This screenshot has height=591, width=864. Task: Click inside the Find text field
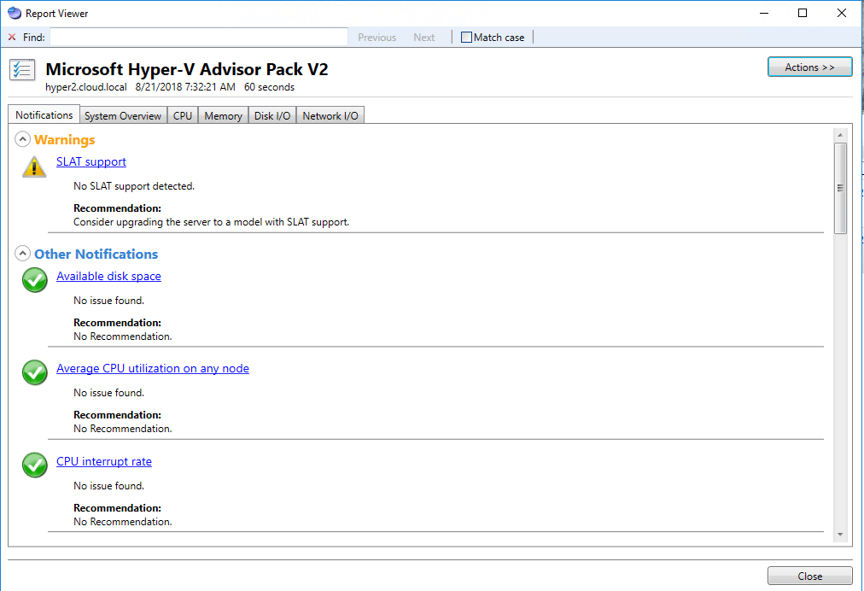(x=199, y=37)
